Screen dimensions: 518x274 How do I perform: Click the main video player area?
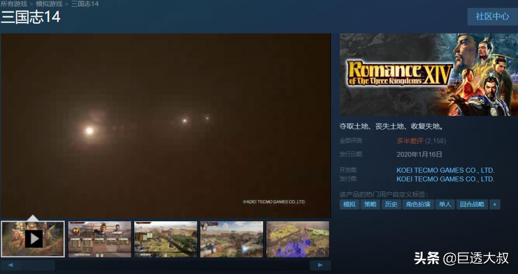[x=166, y=125]
